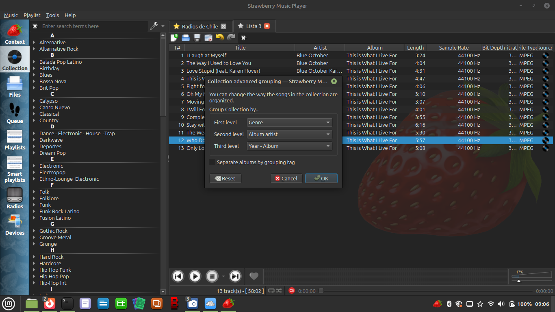
Task: Open the stop button options arrow
Action: 223,277
